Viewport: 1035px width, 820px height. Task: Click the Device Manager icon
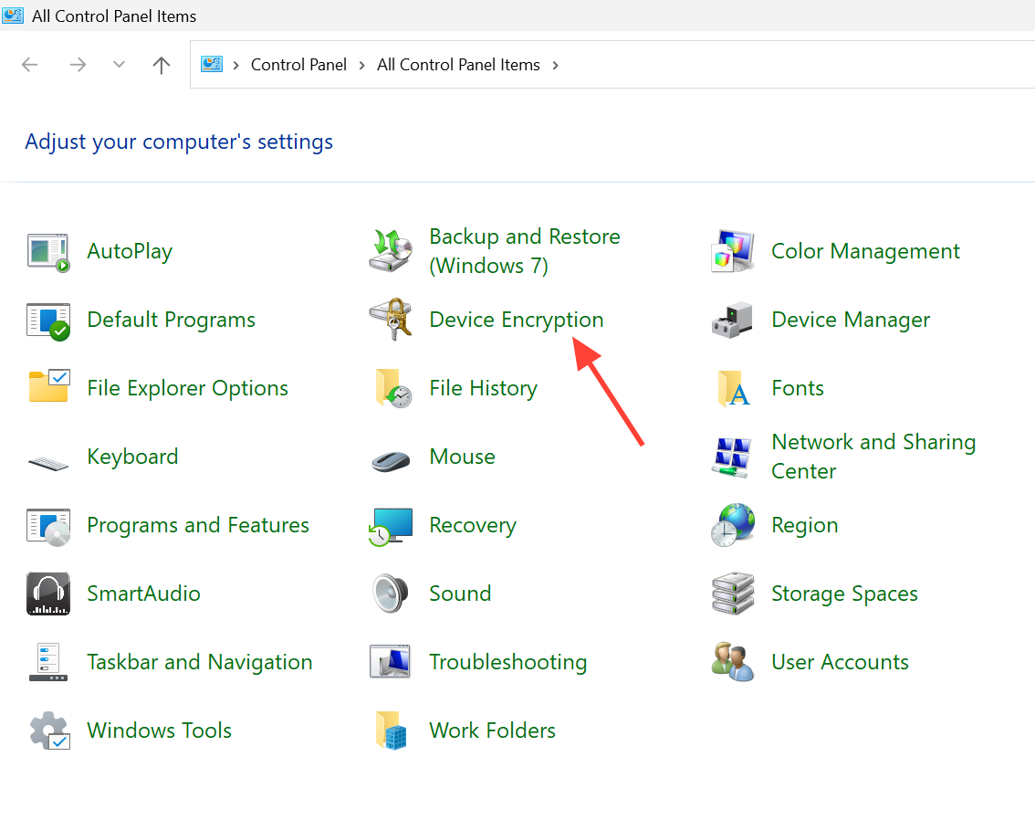coord(732,321)
